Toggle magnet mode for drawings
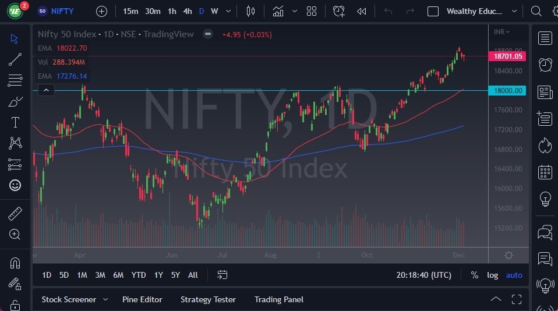 point(15,263)
